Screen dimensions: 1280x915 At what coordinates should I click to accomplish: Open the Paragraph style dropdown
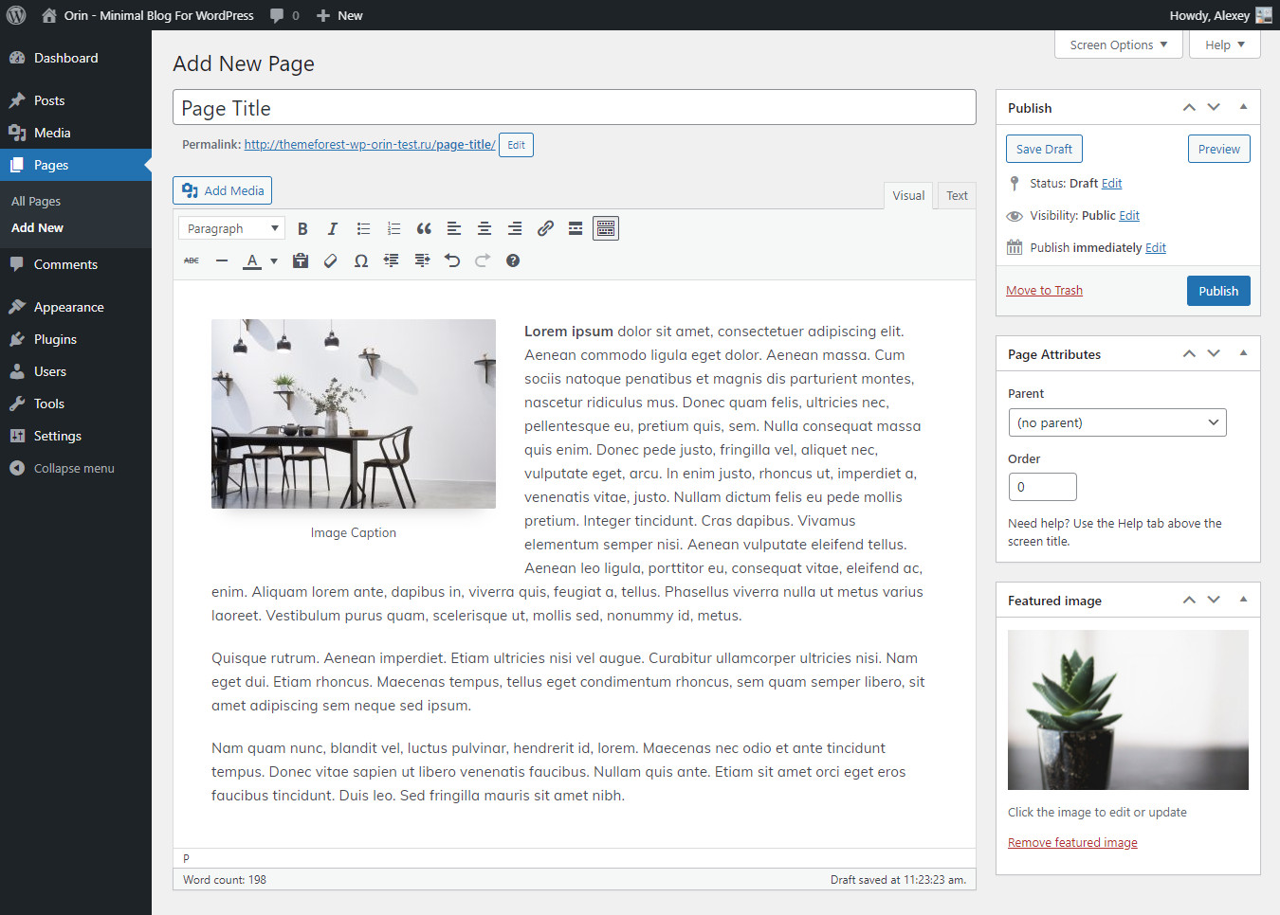point(230,227)
